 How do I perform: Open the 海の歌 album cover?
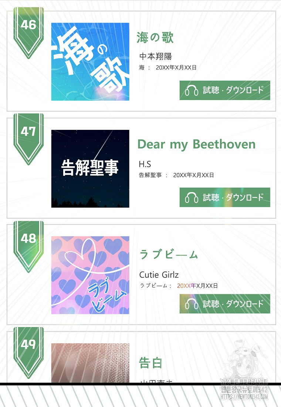coord(90,62)
